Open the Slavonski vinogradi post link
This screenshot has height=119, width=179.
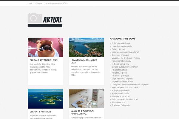[120, 55]
